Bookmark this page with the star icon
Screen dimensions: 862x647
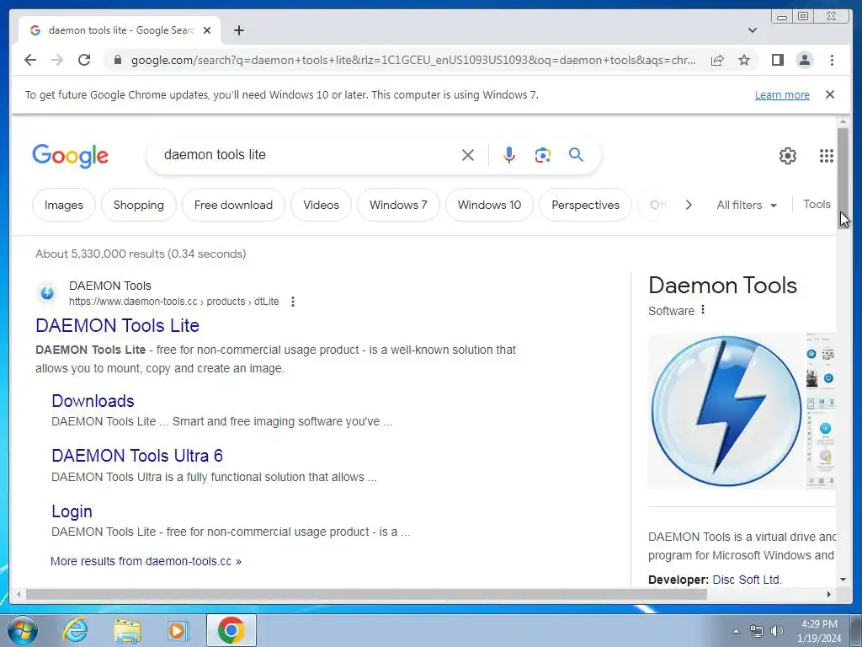(744, 60)
